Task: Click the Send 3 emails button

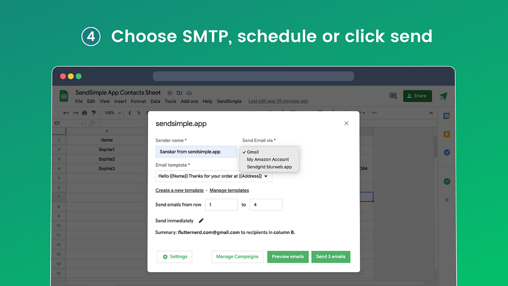Action: 330,256
